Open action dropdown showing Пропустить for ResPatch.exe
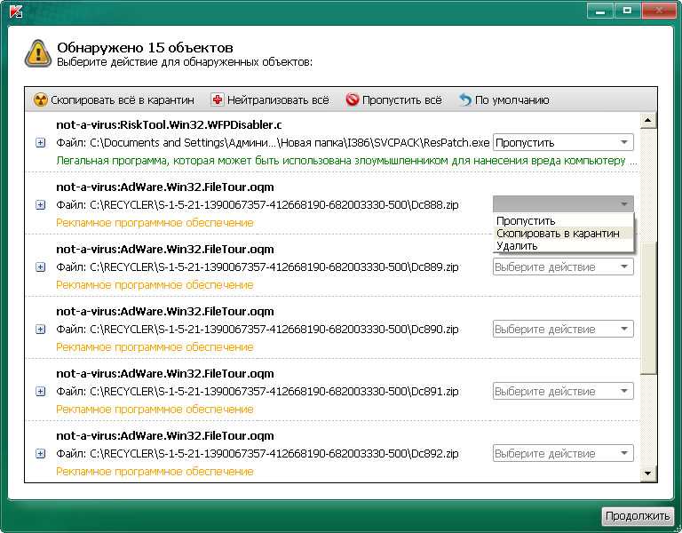The width and height of the screenshot is (682, 533). pos(563,143)
